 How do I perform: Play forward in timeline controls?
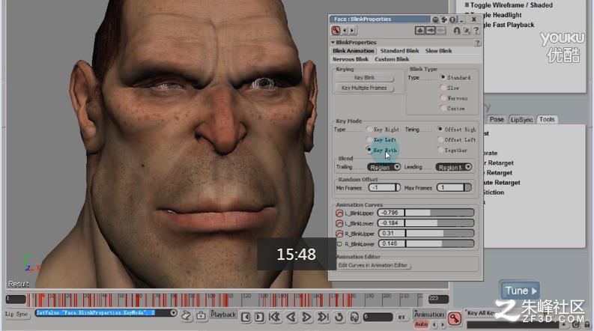point(306,317)
